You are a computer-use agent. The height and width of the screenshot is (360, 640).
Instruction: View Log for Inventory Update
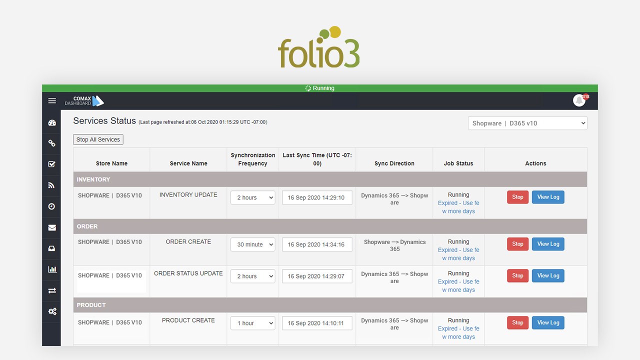pyautogui.click(x=548, y=197)
